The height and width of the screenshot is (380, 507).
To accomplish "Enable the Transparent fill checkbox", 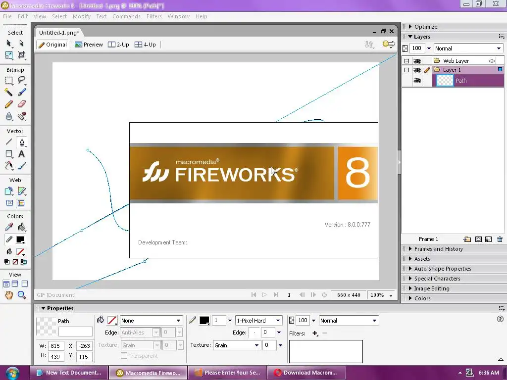I will tap(124, 355).
